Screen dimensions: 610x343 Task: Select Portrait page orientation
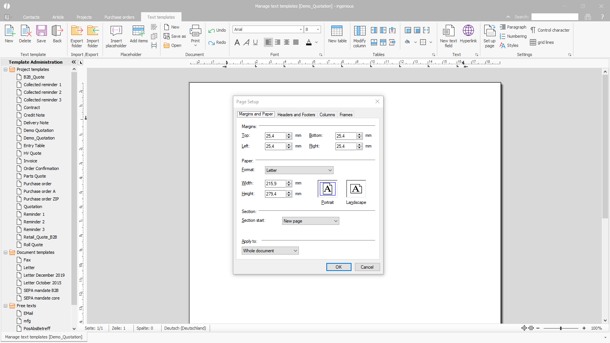(x=327, y=189)
